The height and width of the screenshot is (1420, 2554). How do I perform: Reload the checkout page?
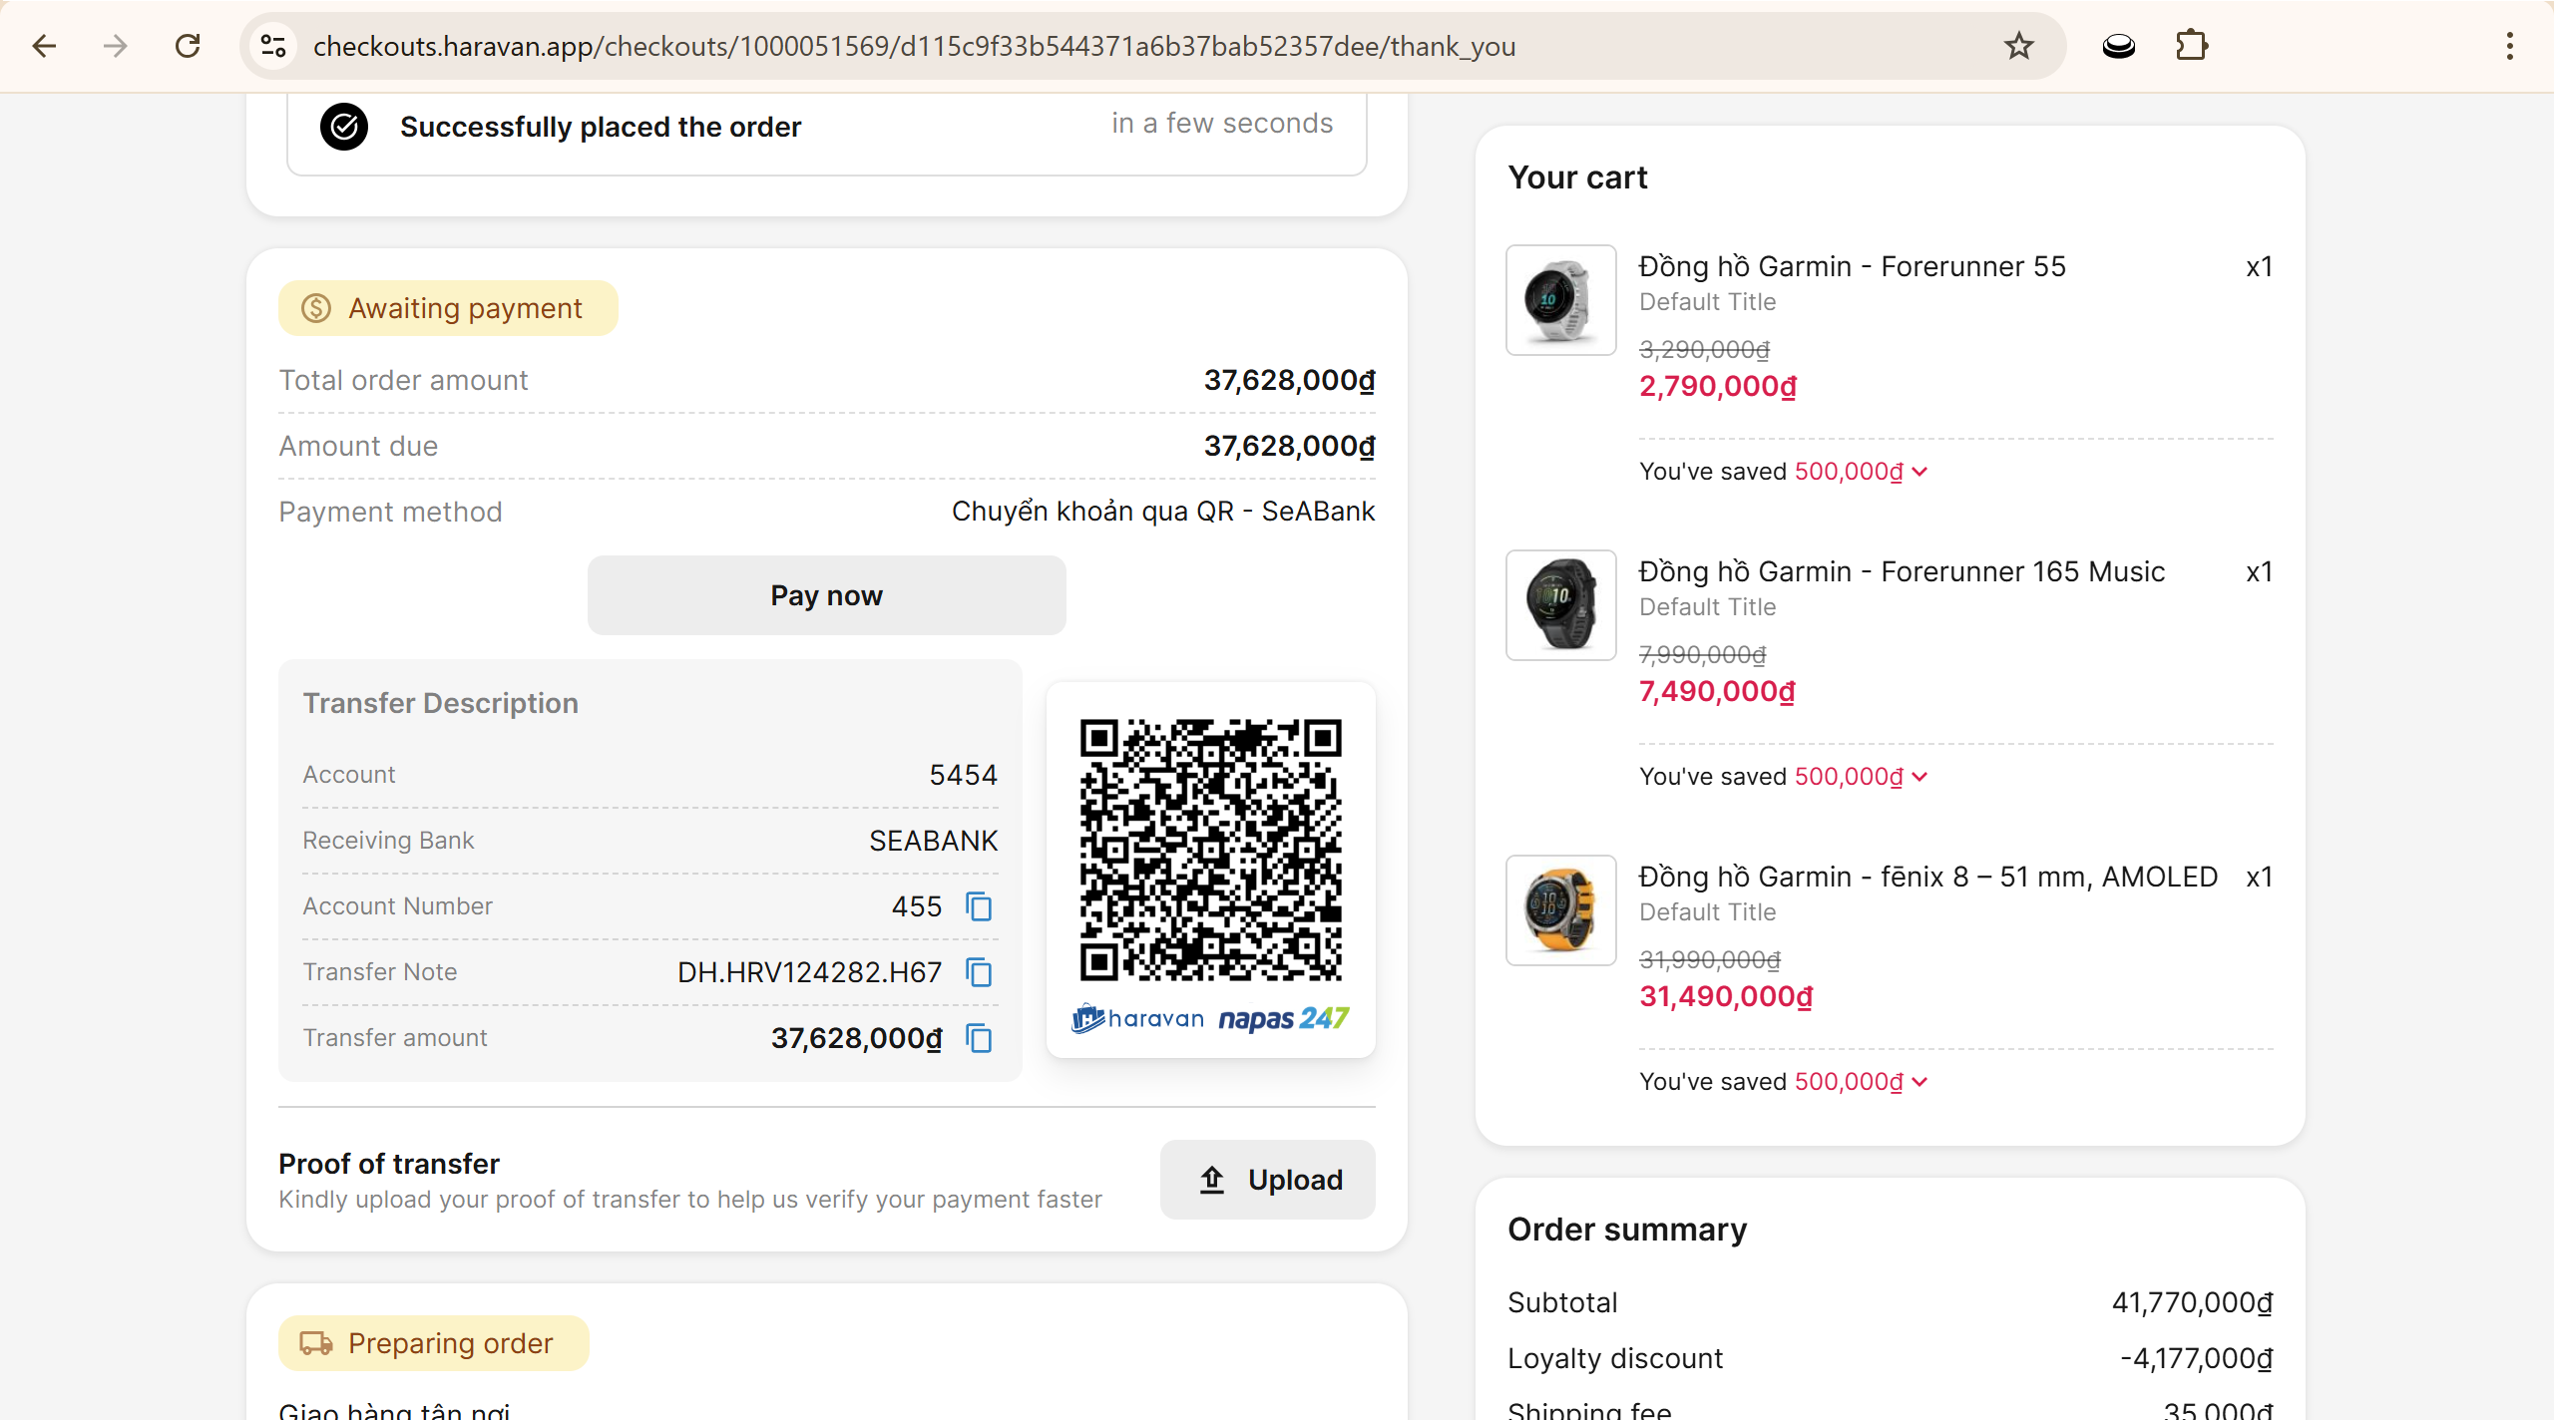pos(188,46)
